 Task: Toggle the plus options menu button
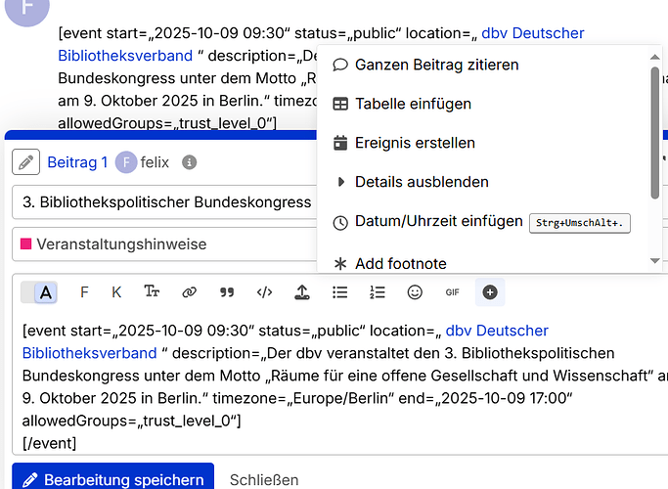pyautogui.click(x=490, y=292)
